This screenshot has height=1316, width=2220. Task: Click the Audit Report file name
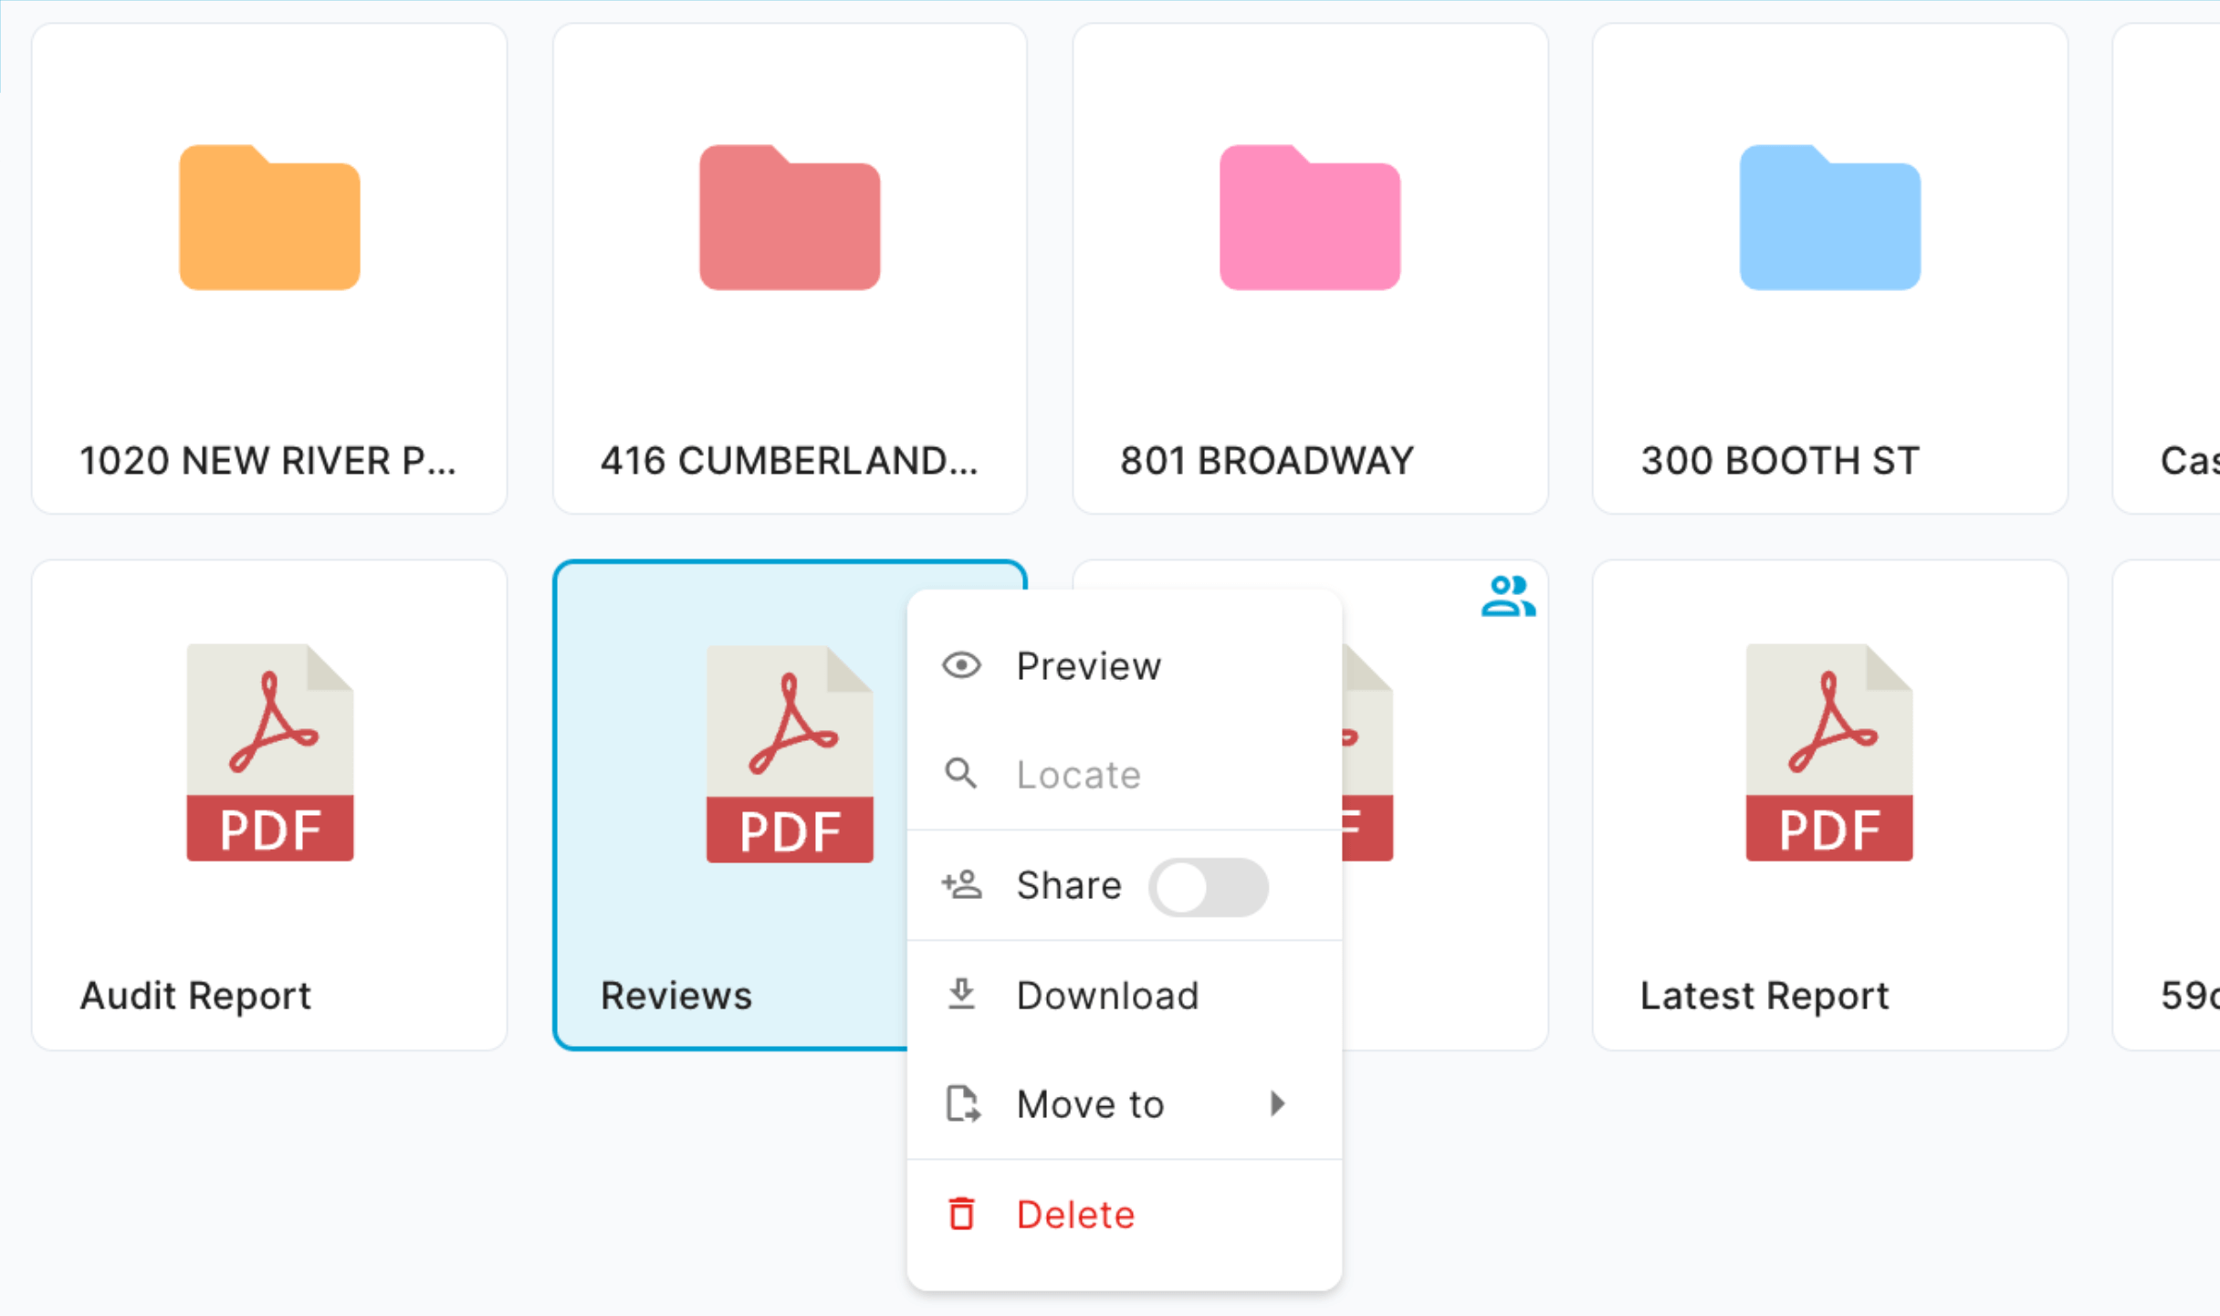pos(196,996)
